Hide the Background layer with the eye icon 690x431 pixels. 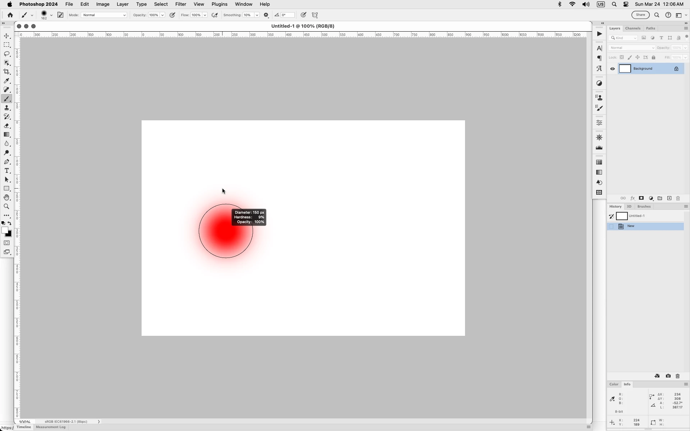click(x=613, y=69)
